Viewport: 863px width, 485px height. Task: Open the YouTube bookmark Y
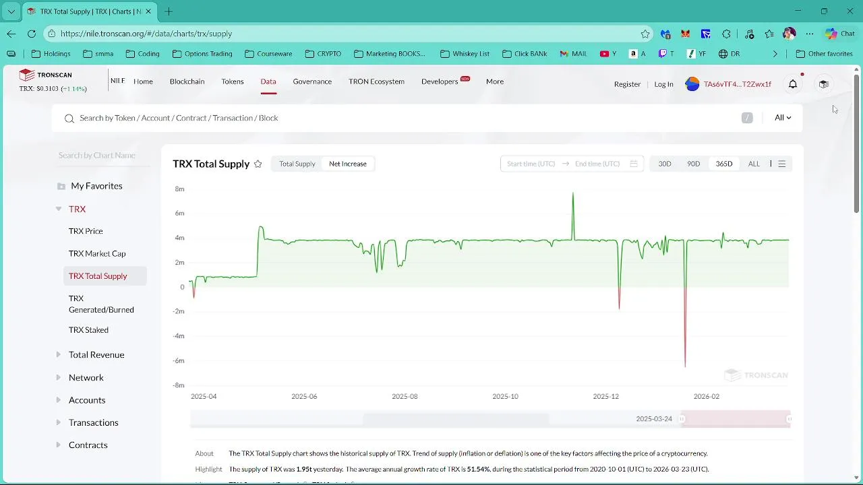(x=608, y=54)
